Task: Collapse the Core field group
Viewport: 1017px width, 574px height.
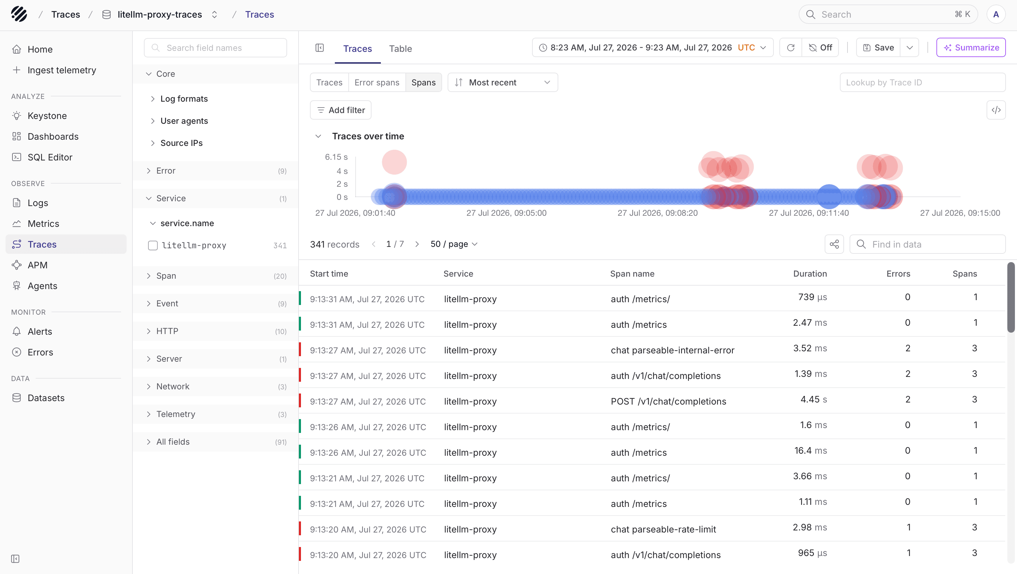Action: [x=215, y=74]
